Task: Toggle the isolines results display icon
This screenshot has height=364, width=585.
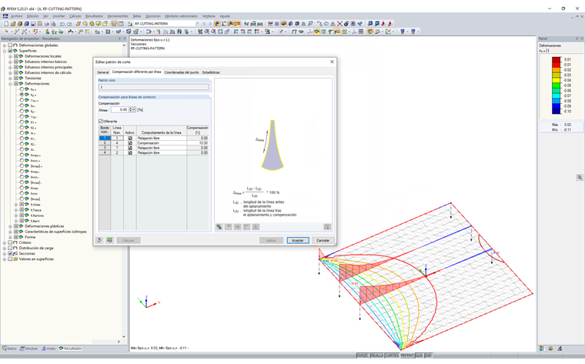Action: coord(317,32)
